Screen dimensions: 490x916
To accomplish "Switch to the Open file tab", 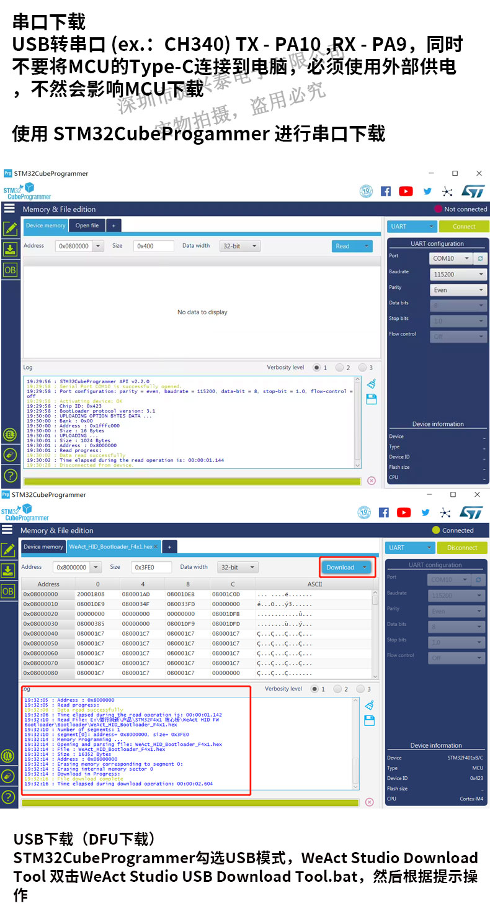I will [87, 225].
